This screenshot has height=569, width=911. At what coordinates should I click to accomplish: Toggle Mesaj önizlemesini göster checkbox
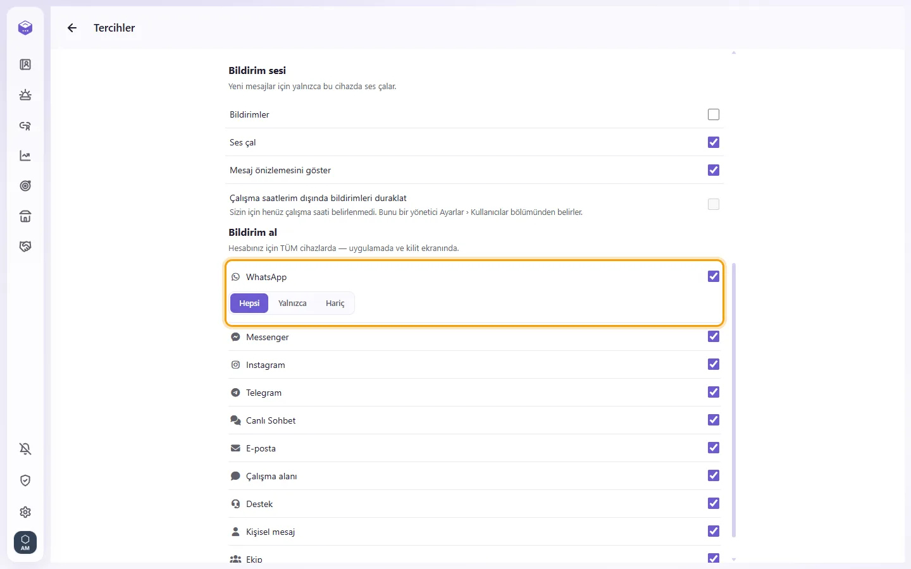714,170
